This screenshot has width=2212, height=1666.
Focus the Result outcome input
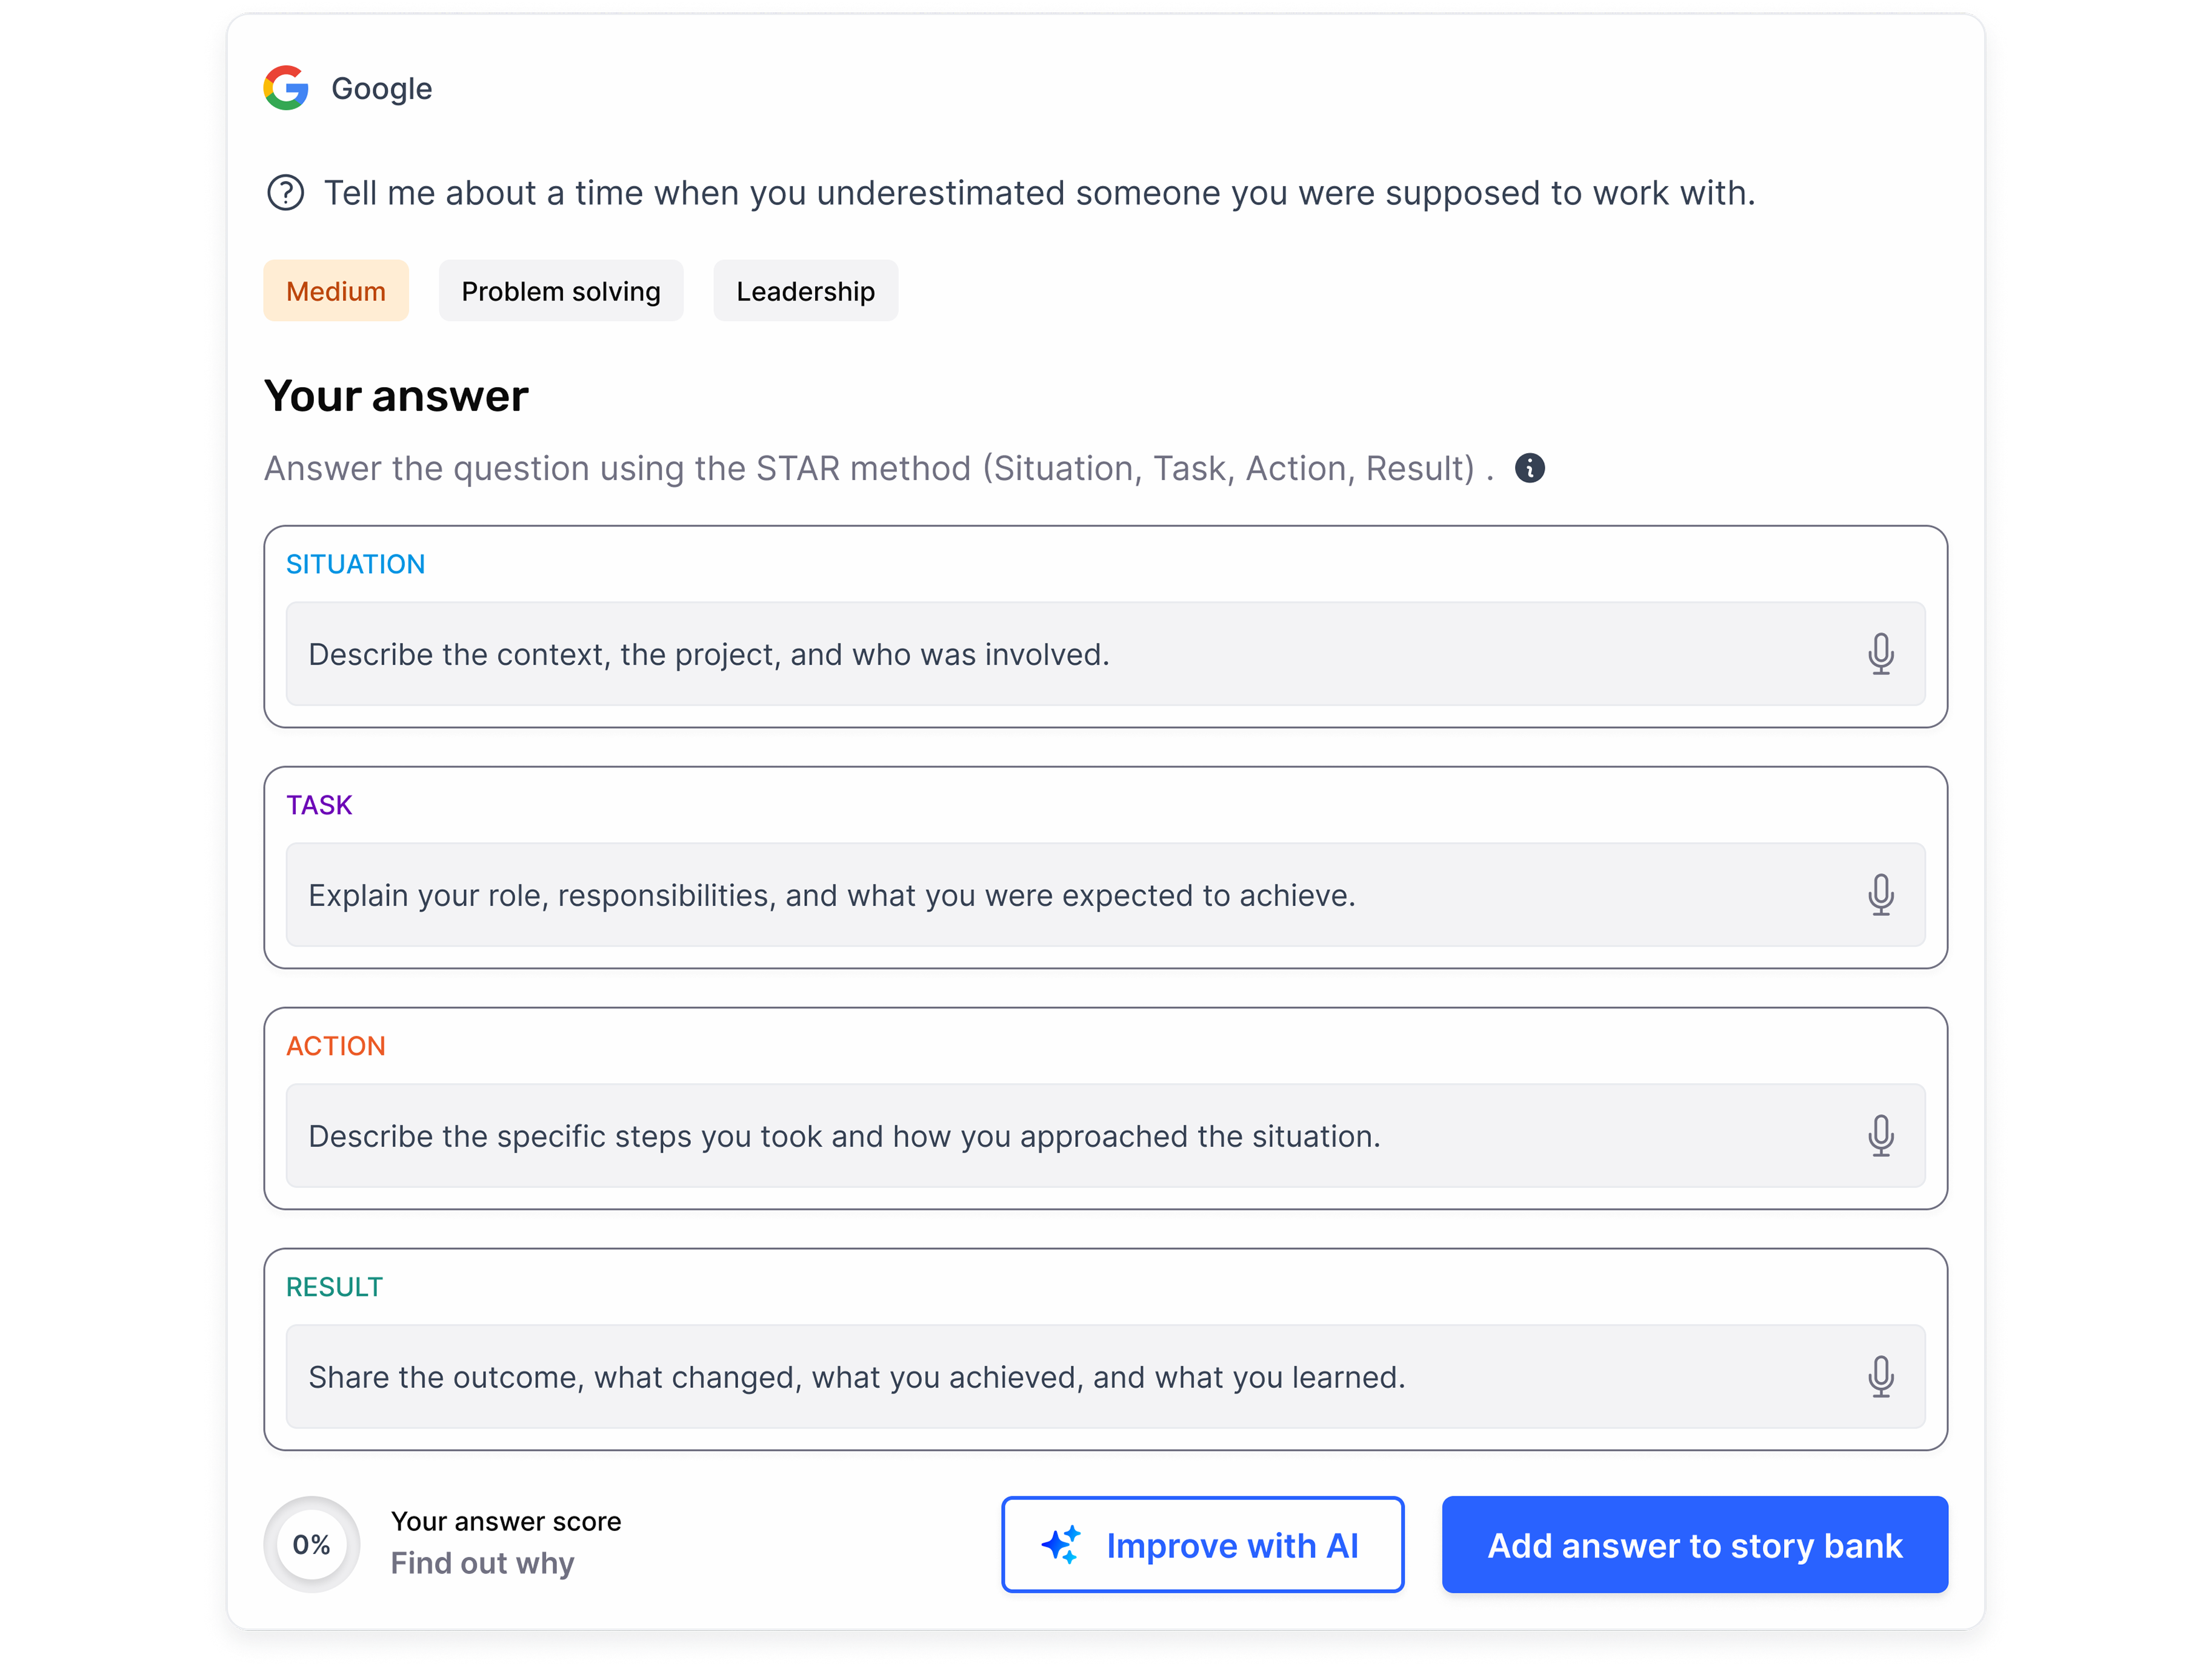[1105, 1376]
